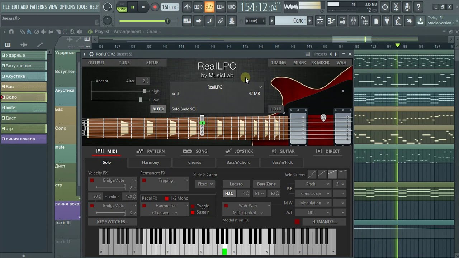
Task: Enable the Wah-Wah modulation FX checkbox
Action: [226, 206]
